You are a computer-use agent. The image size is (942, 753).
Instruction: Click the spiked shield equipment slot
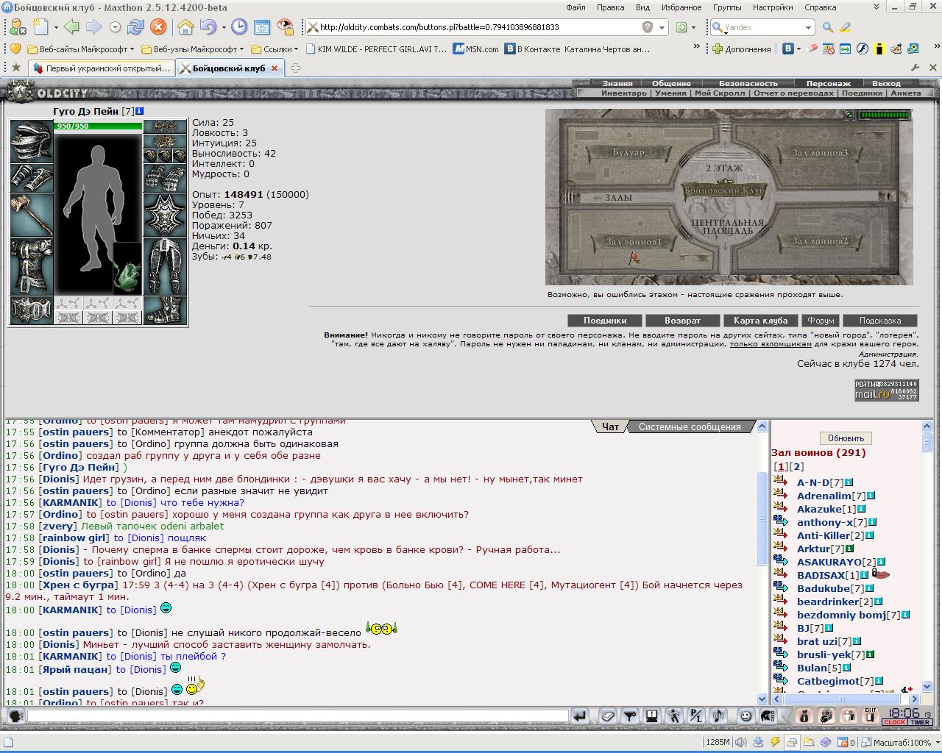[x=165, y=215]
